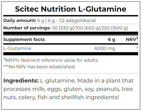Click the asterisk in the NRV column
142x111 pixels.
point(137,47)
